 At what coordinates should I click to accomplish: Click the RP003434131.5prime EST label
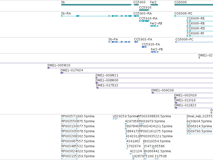(156, 126)
